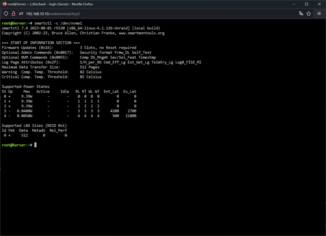Click 'Ent_Lat' column header
This screenshot has width=326, height=236.
pyautogui.click(x=111, y=91)
